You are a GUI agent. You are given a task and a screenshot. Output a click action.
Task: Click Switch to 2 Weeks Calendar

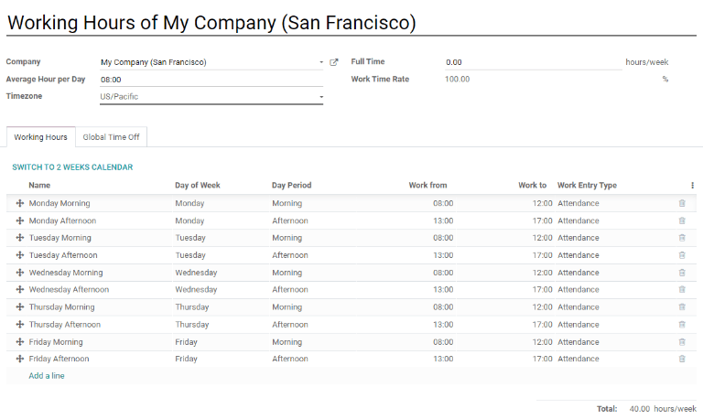tap(72, 167)
